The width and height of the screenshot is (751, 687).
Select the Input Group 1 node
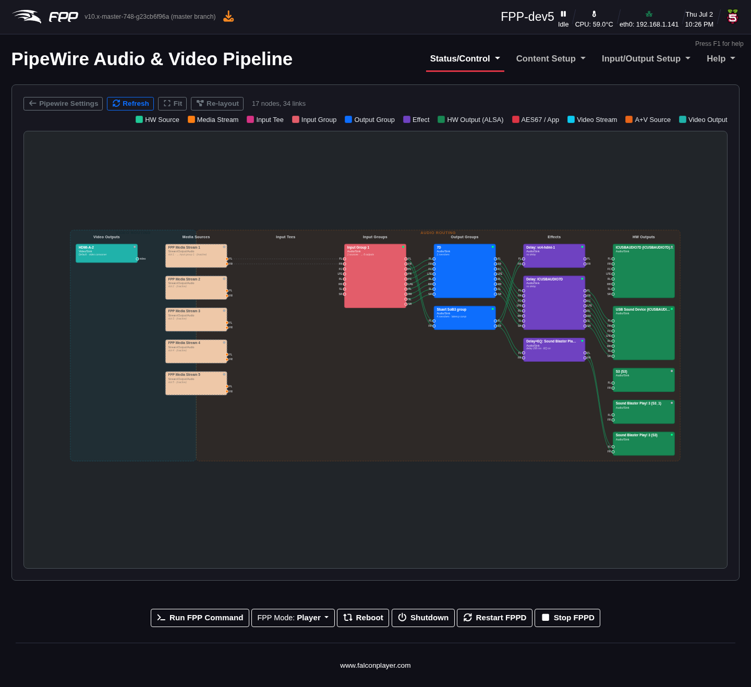(375, 276)
